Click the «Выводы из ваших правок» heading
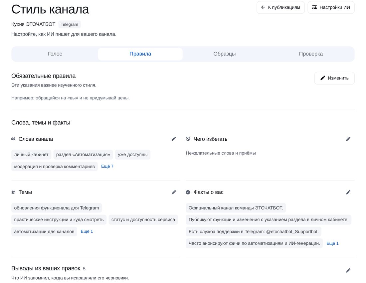Image resolution: width=366 pixels, height=283 pixels. (46, 269)
